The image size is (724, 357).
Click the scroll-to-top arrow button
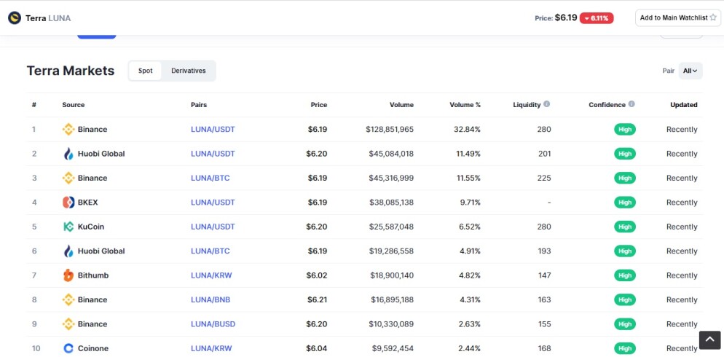point(709,340)
